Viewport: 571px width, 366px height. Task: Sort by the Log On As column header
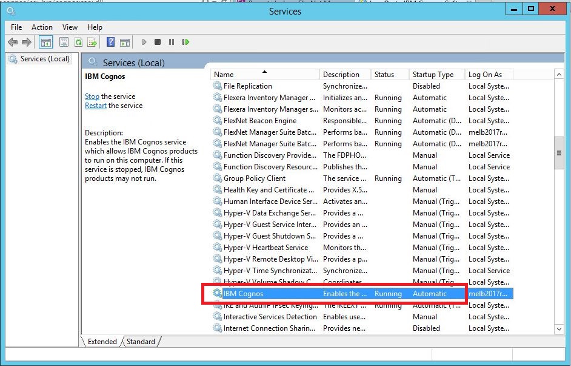489,75
